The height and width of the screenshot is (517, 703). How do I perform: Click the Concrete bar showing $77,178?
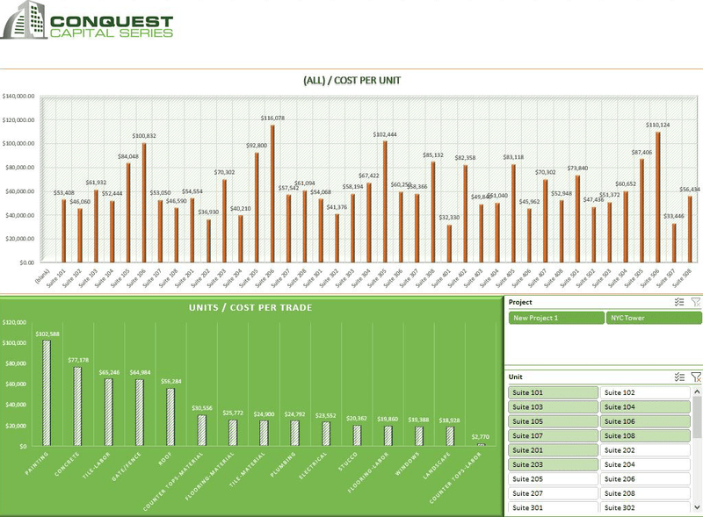tap(76, 406)
